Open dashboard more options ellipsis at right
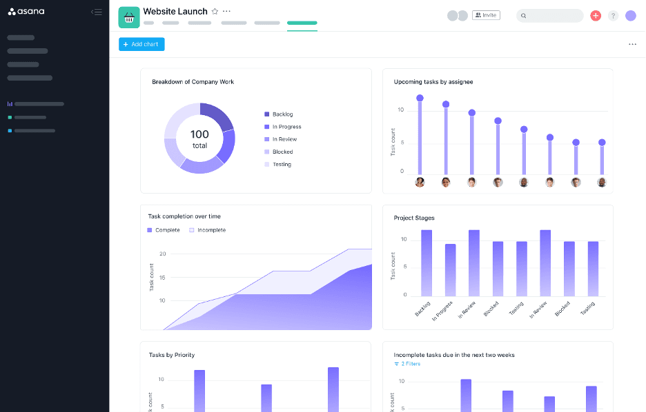The width and height of the screenshot is (646, 412). 632,44
